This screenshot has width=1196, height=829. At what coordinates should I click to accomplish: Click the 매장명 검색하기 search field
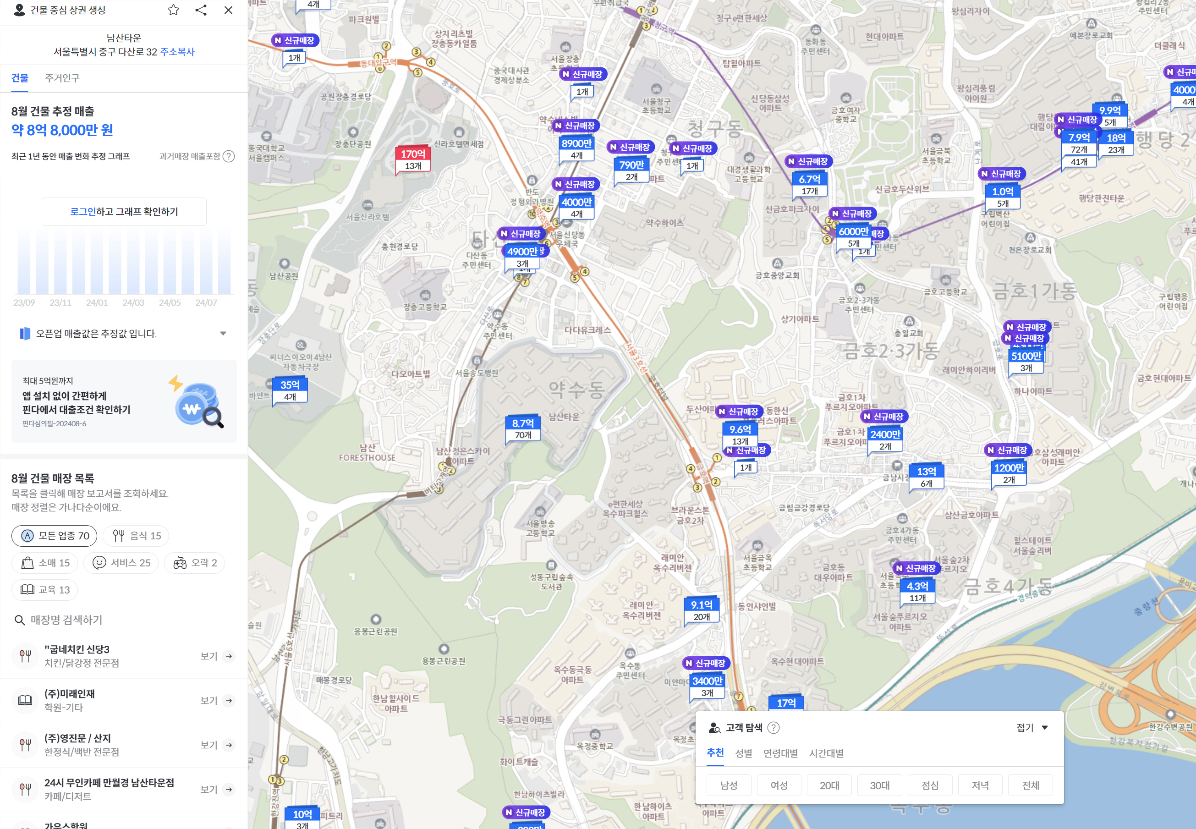[x=124, y=620]
